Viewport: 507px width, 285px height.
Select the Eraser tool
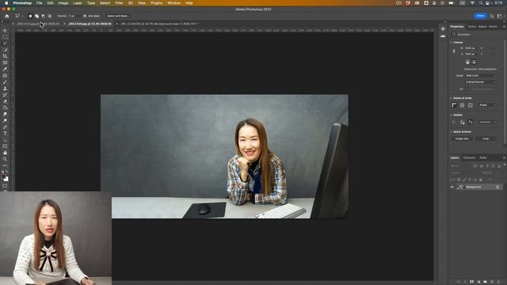[x=5, y=101]
